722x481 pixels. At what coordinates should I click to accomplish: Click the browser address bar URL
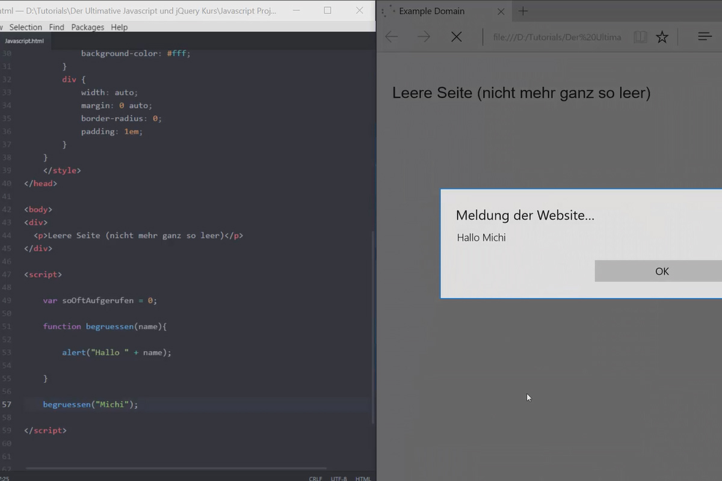tap(557, 37)
